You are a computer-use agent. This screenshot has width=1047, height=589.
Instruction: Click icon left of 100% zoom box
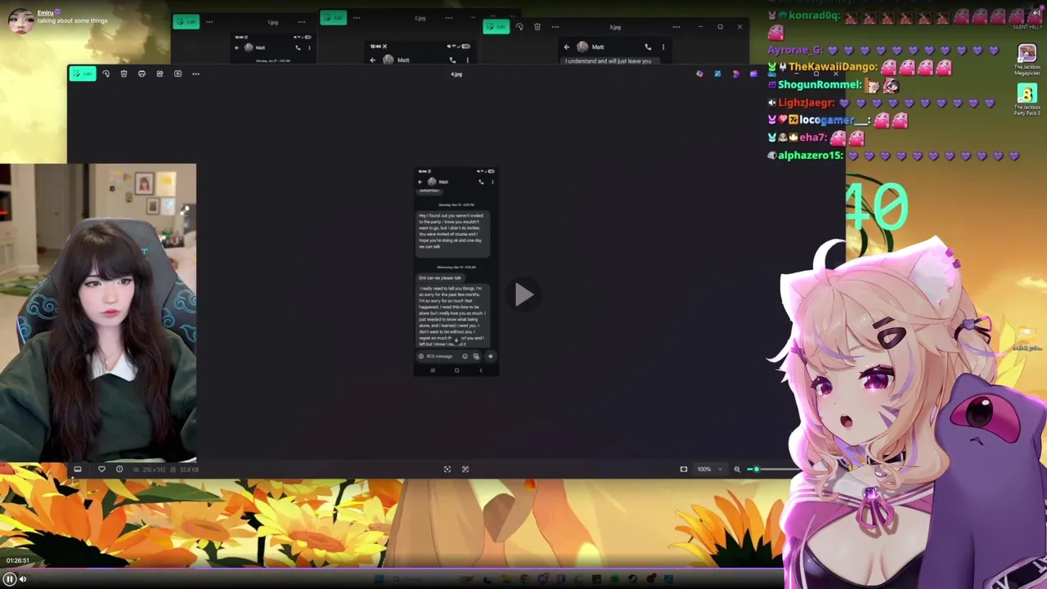[684, 469]
